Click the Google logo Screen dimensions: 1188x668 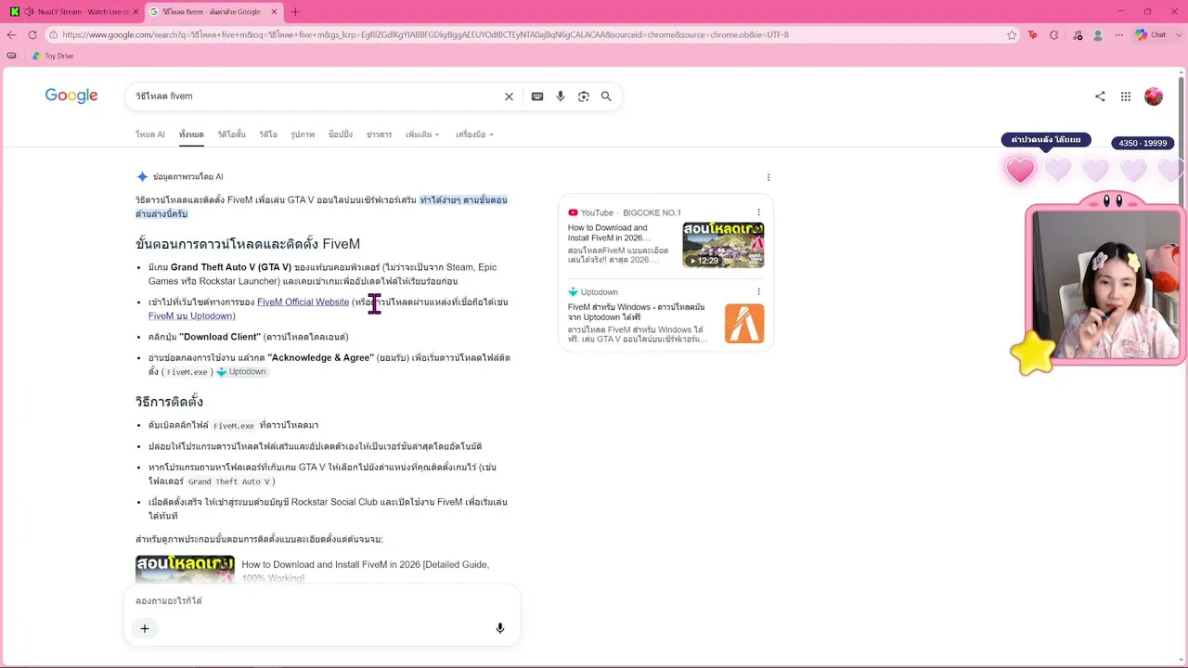(x=71, y=96)
